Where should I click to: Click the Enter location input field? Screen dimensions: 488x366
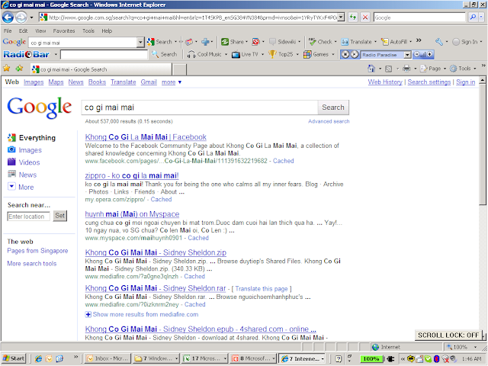pos(28,217)
